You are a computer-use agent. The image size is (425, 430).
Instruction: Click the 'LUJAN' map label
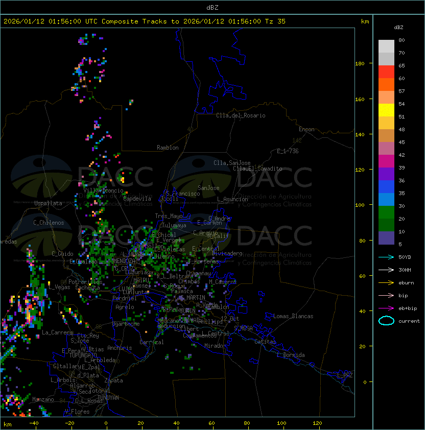[x=127, y=289]
